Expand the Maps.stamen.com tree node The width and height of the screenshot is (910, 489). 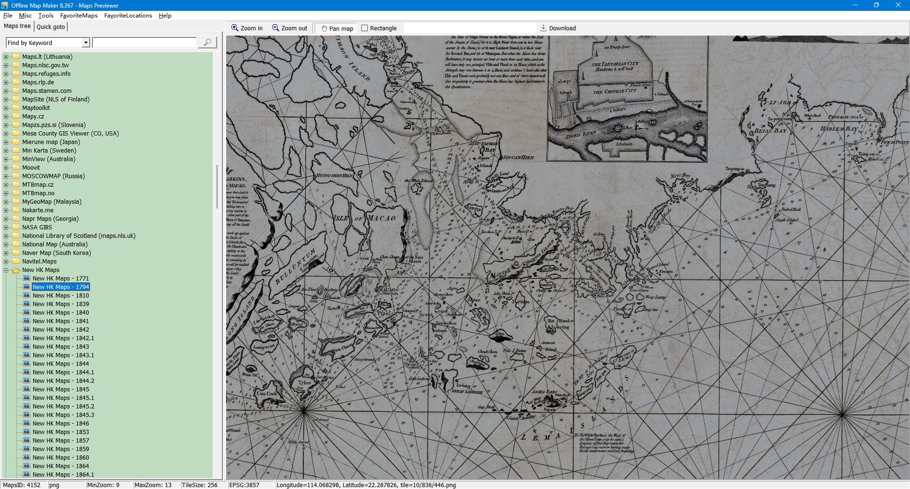point(6,91)
